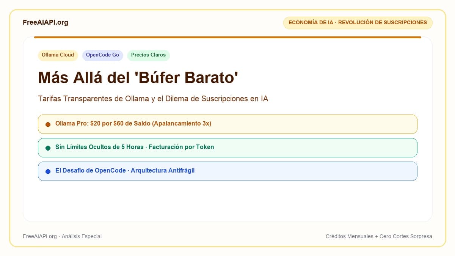Click the green bullet dot beside Sin Límites Ocultos
The height and width of the screenshot is (256, 455).
48,148
